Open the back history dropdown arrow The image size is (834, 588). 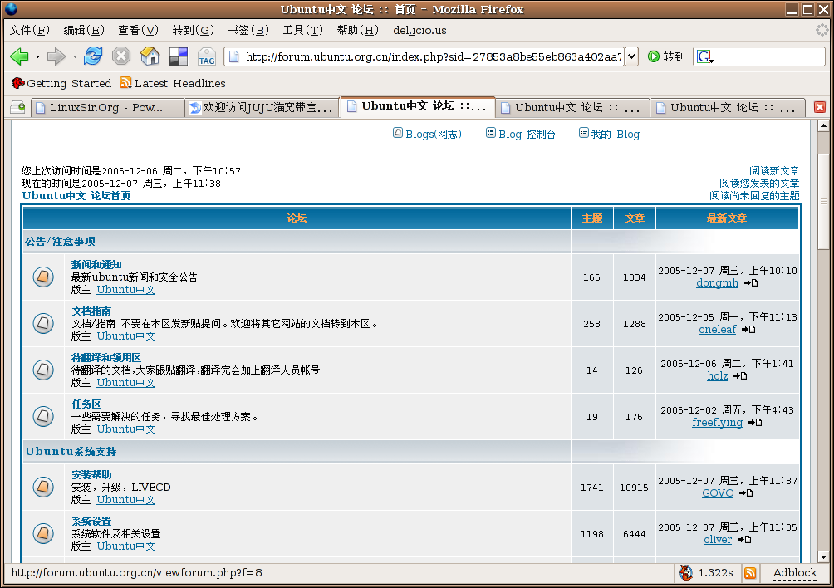(37, 56)
